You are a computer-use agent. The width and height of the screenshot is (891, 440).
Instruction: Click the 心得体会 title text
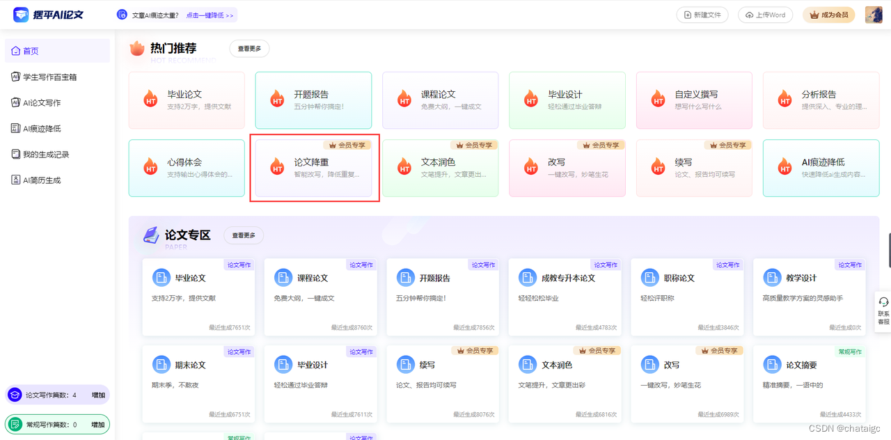[184, 162]
